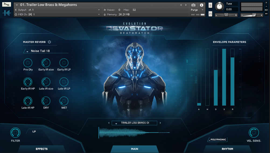The height and width of the screenshot is (153, 270).
Task: Click the FILTER knob
Action: click(15, 133)
